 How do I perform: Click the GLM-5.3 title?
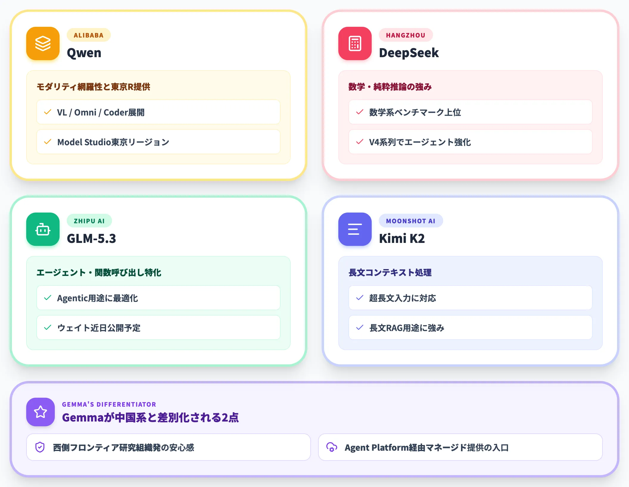(91, 239)
